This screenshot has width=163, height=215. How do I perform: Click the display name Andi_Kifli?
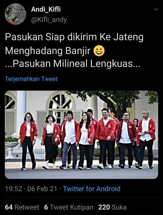(46, 9)
